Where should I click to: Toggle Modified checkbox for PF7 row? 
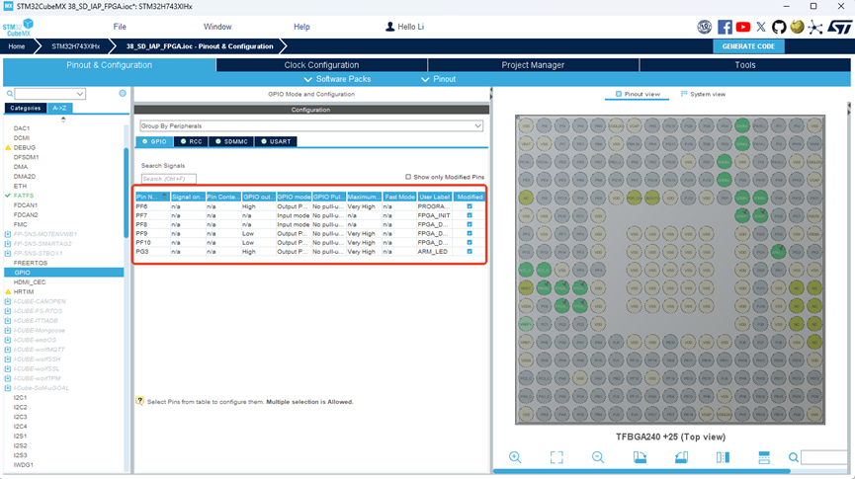(x=470, y=215)
